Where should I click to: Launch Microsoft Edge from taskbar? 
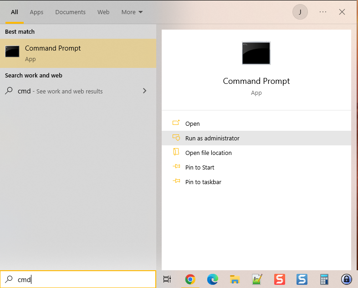213,279
